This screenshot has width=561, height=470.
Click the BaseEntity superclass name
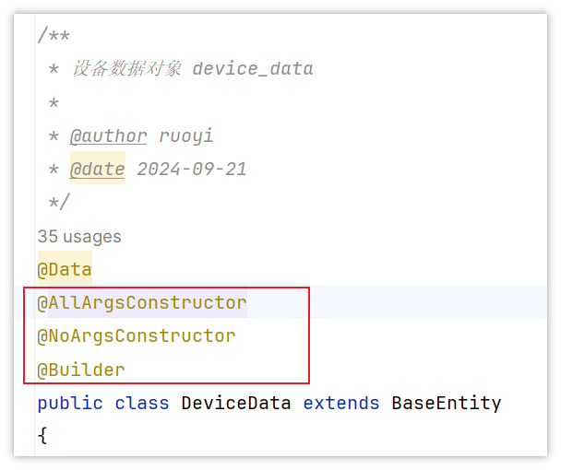(x=447, y=403)
